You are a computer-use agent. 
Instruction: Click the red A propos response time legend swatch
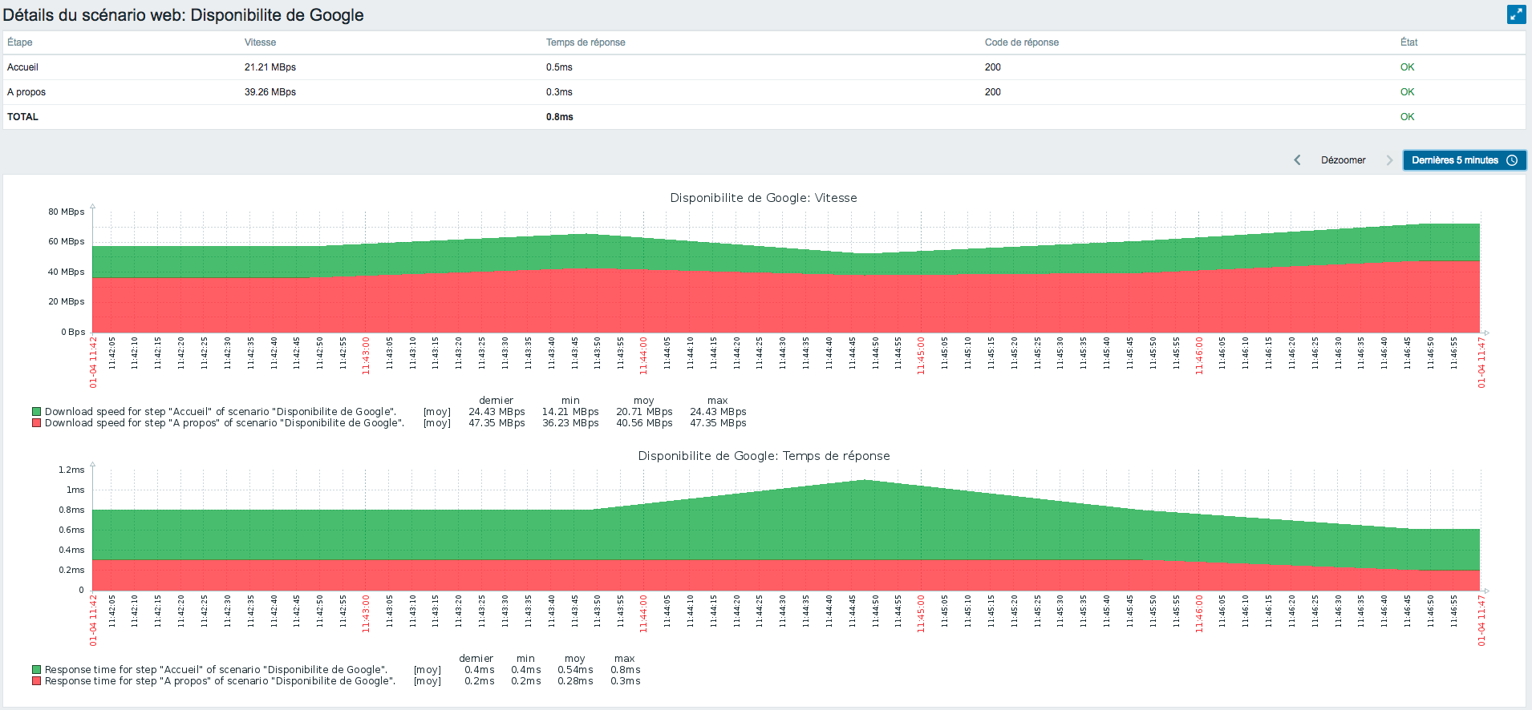(x=36, y=681)
